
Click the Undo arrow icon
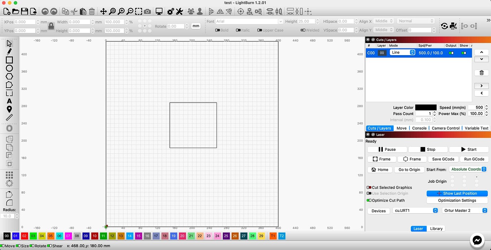45,11
